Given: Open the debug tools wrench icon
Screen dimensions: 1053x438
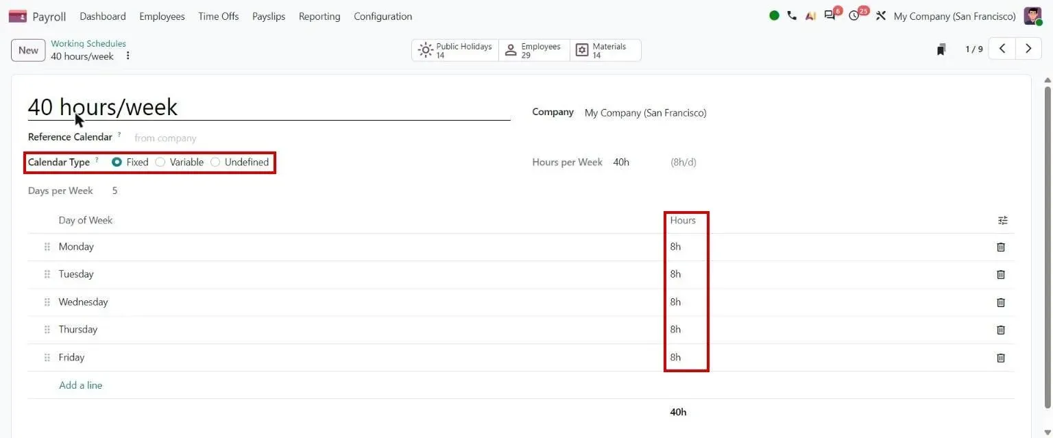Looking at the screenshot, I should [881, 16].
